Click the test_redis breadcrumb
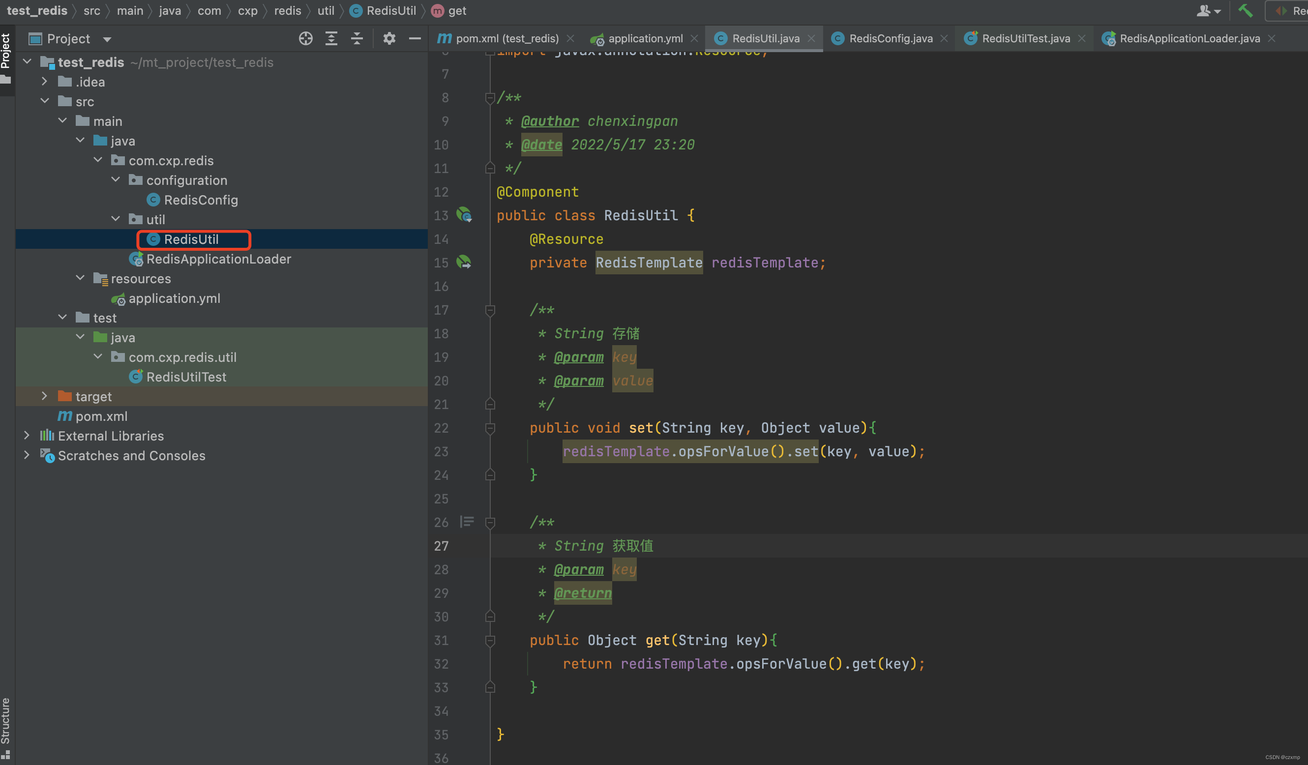 click(37, 10)
